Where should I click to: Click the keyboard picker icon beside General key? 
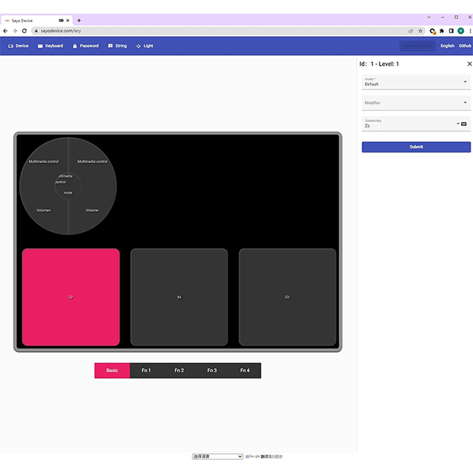pos(464,124)
